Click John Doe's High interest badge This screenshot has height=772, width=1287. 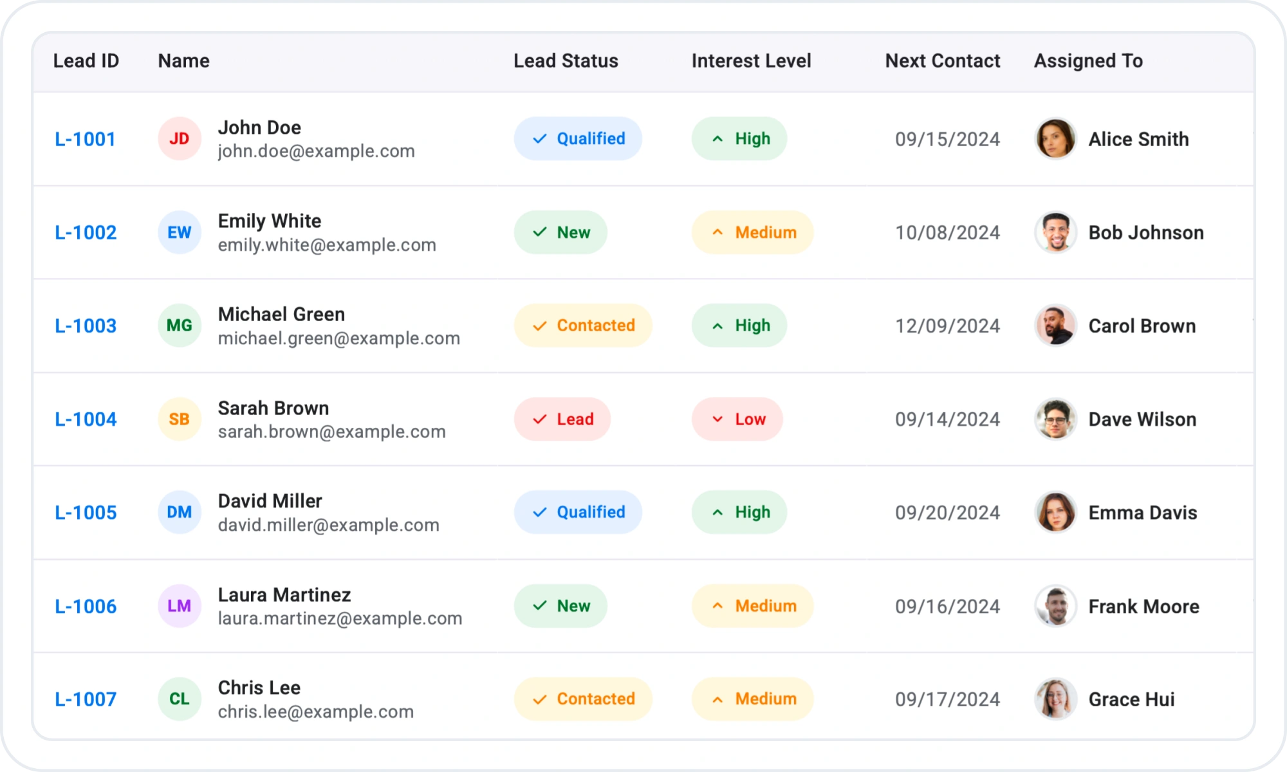pyautogui.click(x=739, y=139)
